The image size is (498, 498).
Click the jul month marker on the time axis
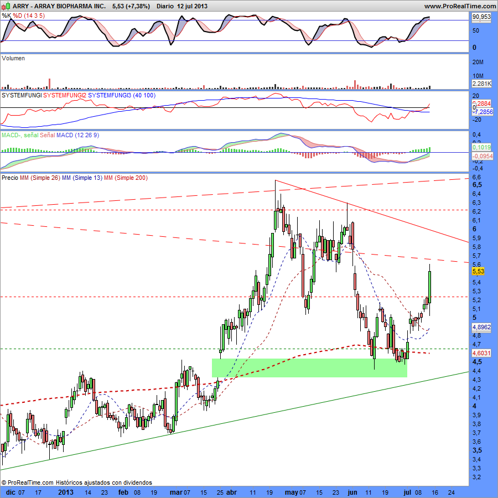(x=407, y=492)
